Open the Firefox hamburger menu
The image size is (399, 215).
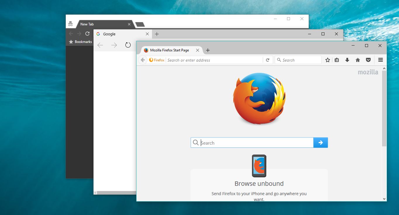[380, 60]
